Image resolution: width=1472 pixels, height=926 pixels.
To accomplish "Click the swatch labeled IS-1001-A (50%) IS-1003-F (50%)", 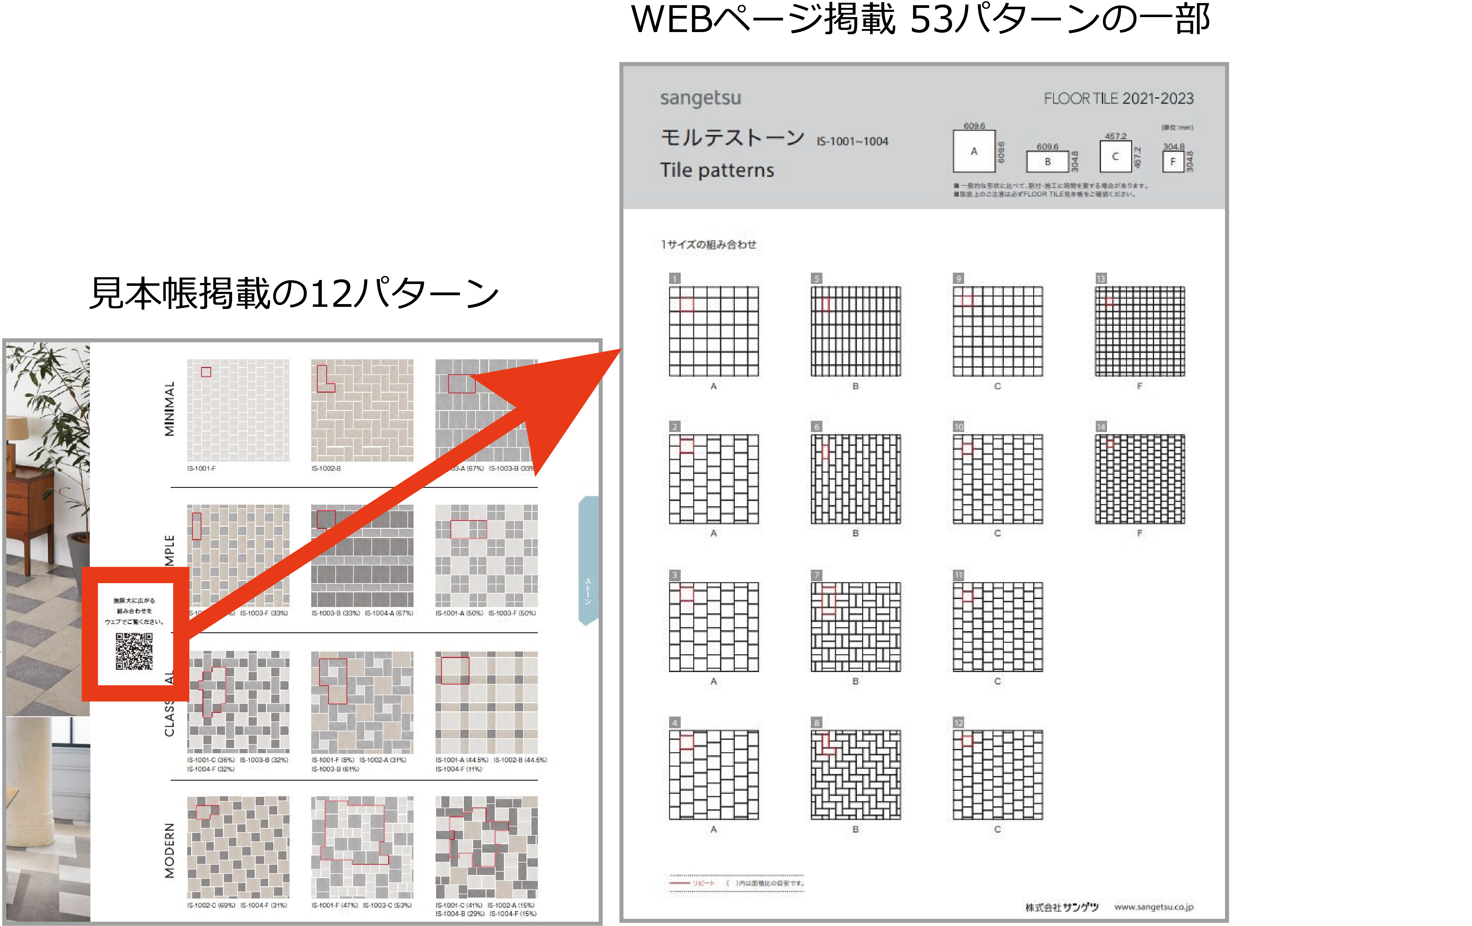I will click(x=486, y=556).
